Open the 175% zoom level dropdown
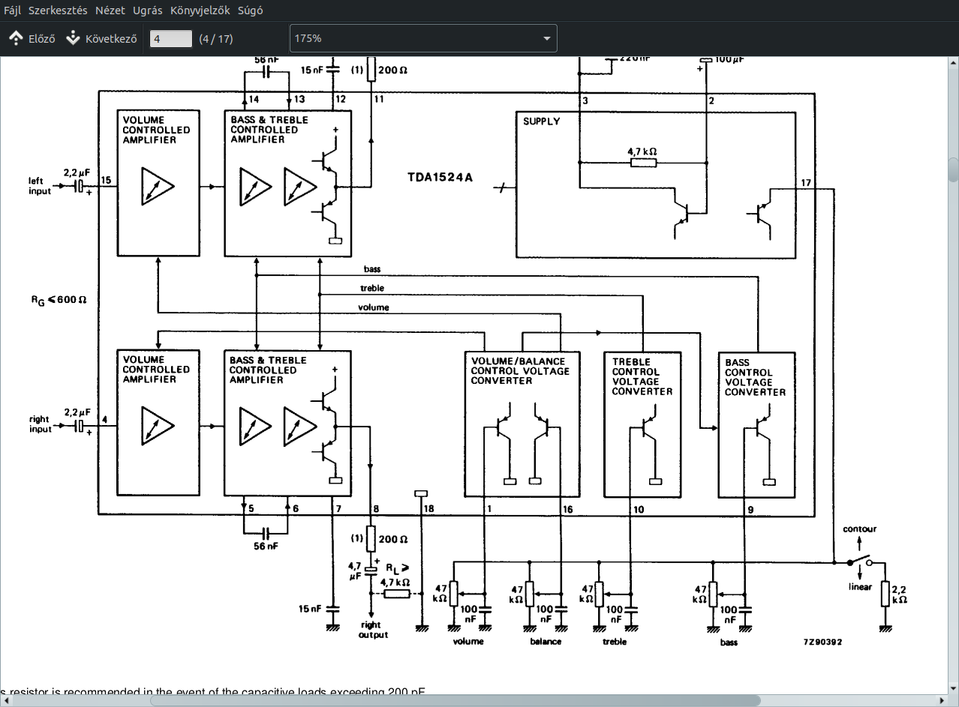 [x=423, y=38]
